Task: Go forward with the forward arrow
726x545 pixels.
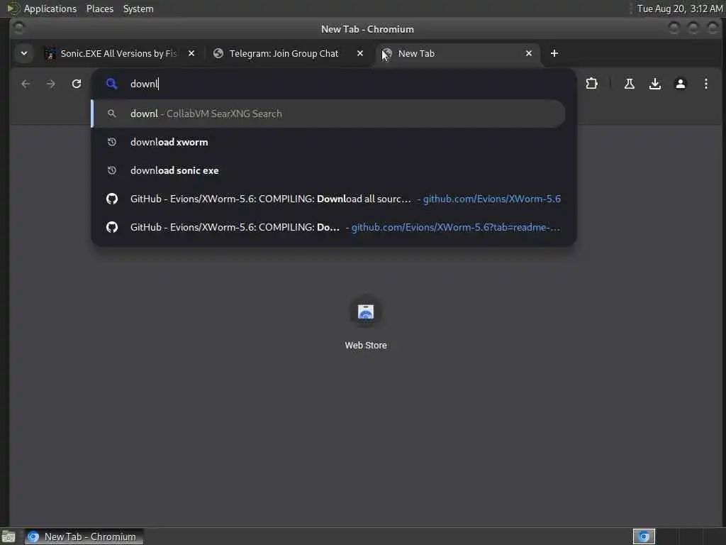Action: point(51,84)
